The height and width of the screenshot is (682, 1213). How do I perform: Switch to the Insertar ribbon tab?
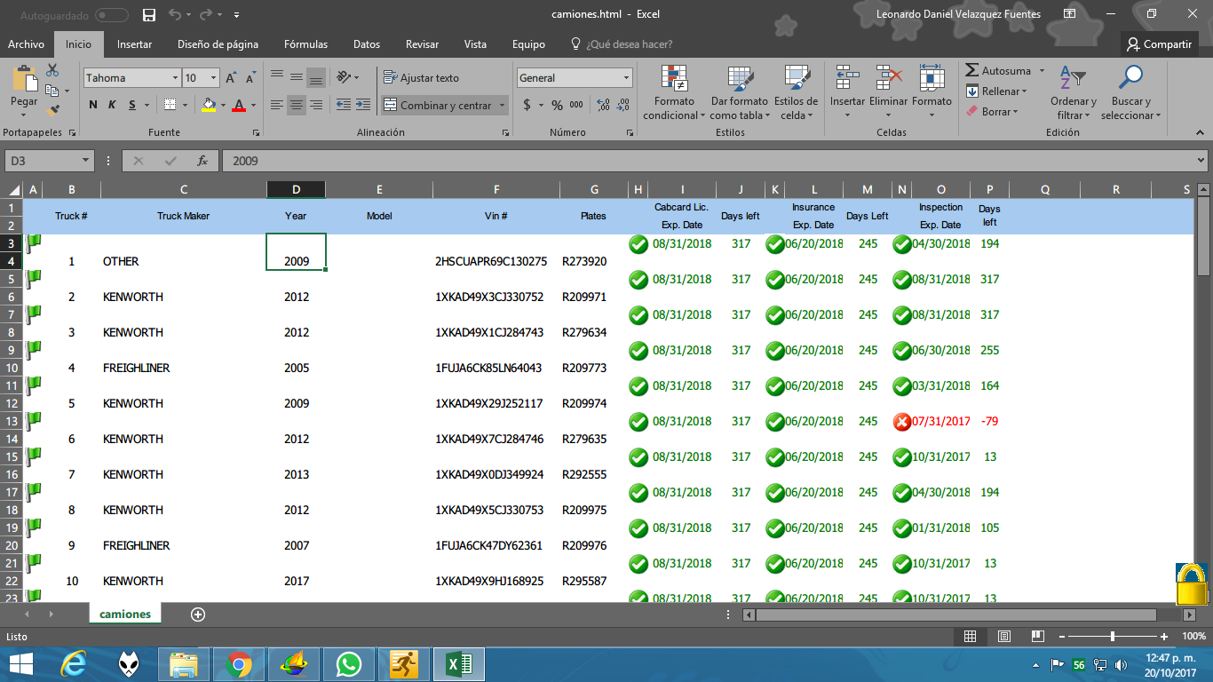[x=134, y=44]
